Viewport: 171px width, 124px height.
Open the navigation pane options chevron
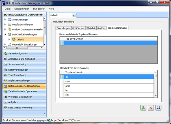click(44, 114)
